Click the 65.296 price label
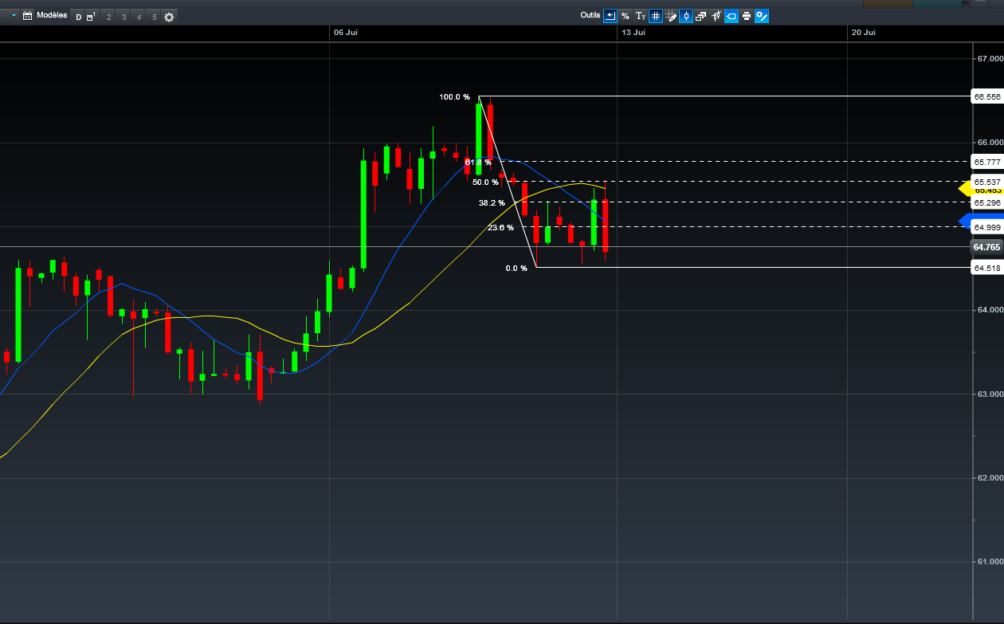This screenshot has height=624, width=1004. coord(986,203)
